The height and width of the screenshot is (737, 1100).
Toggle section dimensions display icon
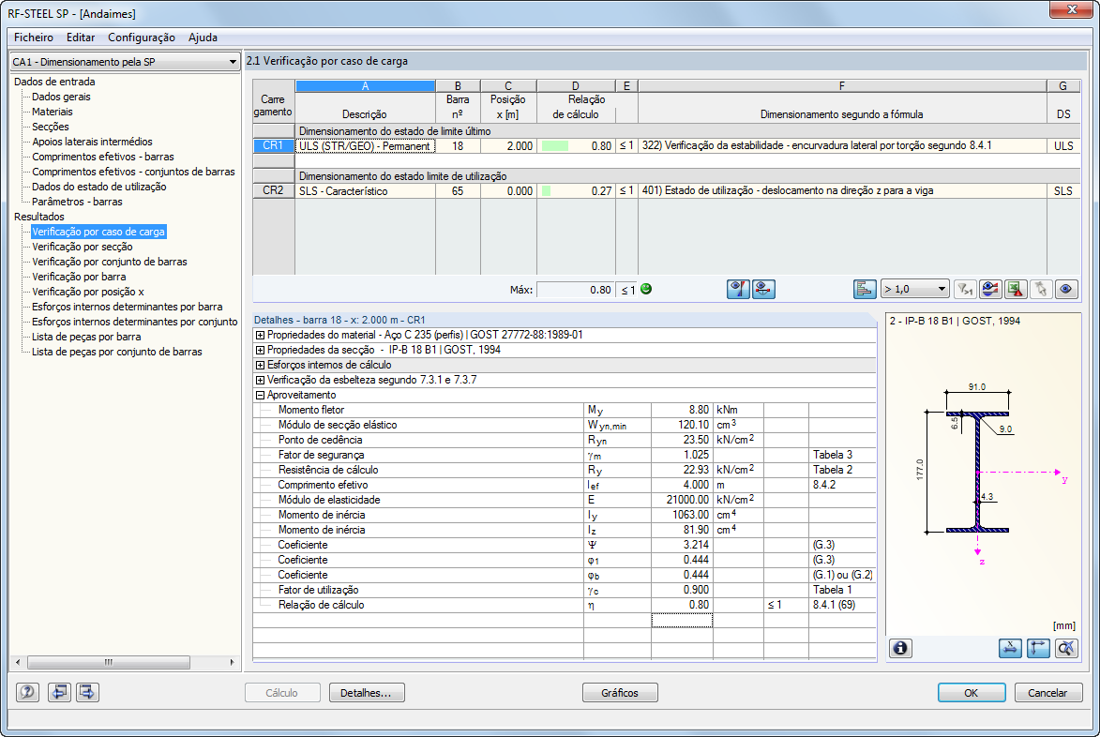point(1010,648)
